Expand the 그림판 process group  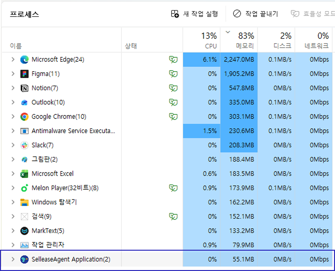click(x=13, y=159)
